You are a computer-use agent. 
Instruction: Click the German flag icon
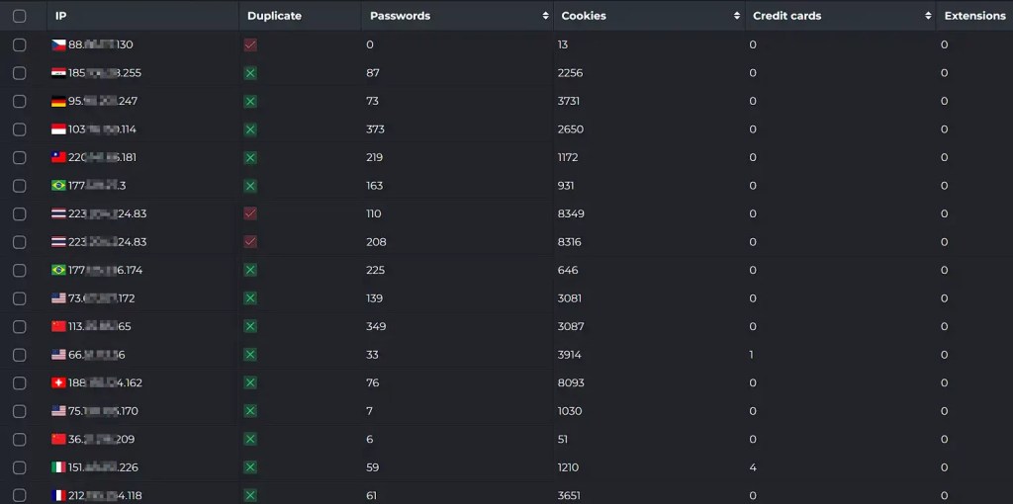click(x=58, y=101)
